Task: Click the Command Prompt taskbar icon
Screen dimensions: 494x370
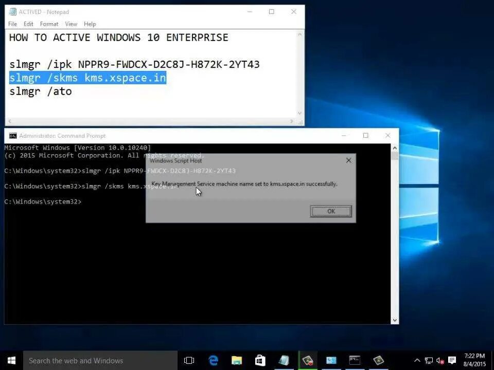Action: tap(355, 360)
